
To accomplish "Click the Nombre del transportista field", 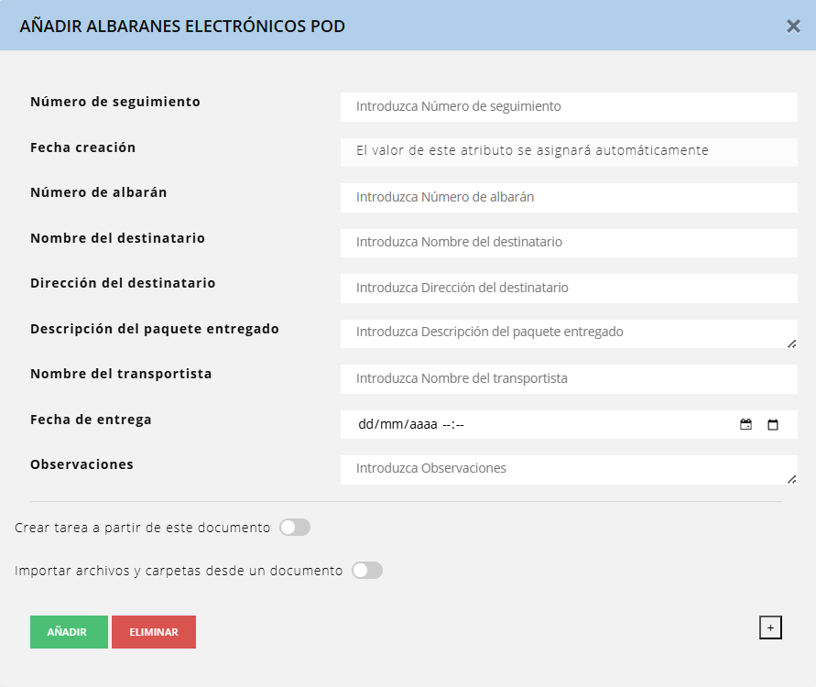I will (568, 378).
